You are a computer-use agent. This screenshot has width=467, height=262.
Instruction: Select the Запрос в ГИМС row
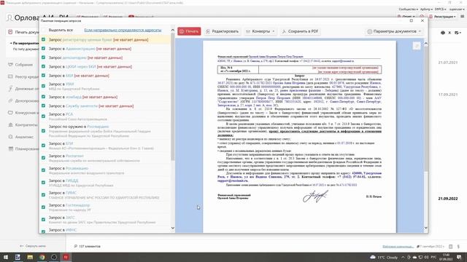click(105, 195)
